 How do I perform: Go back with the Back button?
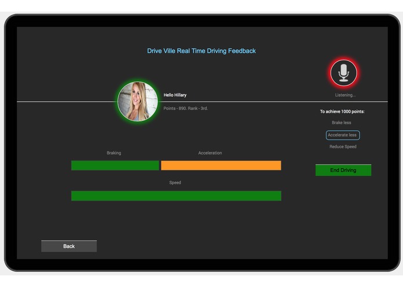coord(69,246)
